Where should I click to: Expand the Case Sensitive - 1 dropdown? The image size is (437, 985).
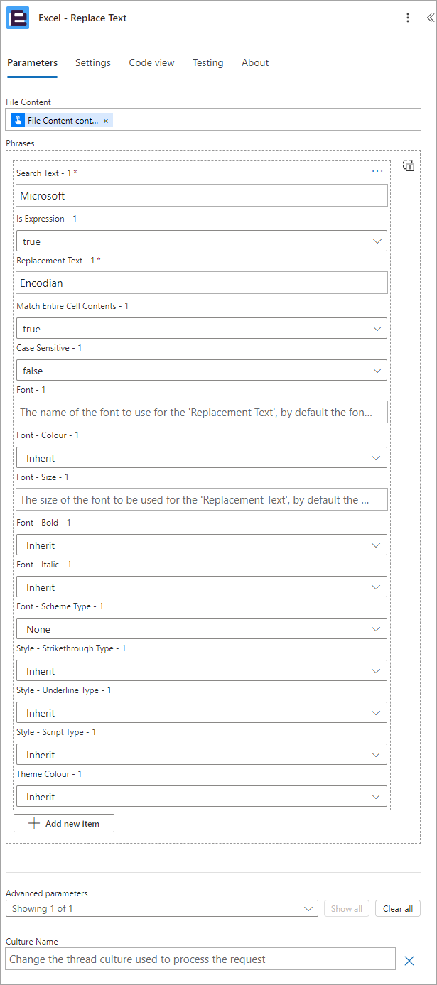pos(202,370)
